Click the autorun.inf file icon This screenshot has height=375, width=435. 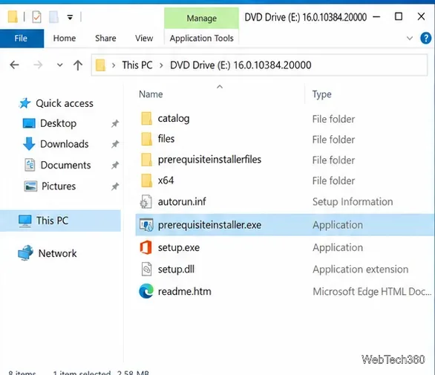pyautogui.click(x=145, y=201)
